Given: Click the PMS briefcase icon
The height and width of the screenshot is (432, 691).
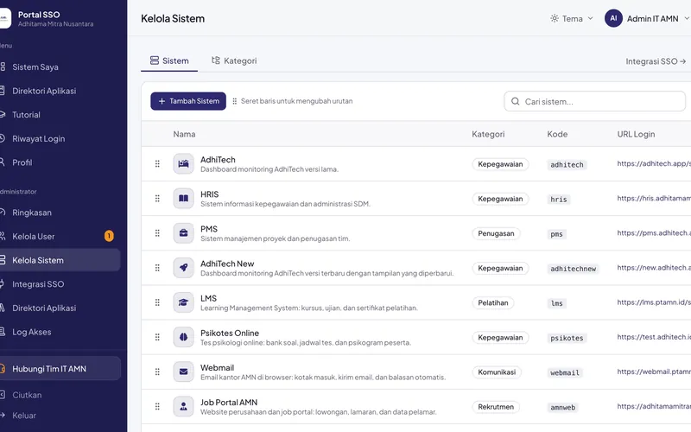Looking at the screenshot, I should pyautogui.click(x=183, y=233).
